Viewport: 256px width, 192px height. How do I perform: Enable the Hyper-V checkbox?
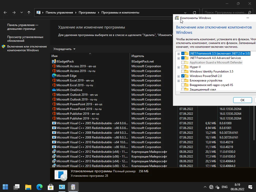pos(183,67)
